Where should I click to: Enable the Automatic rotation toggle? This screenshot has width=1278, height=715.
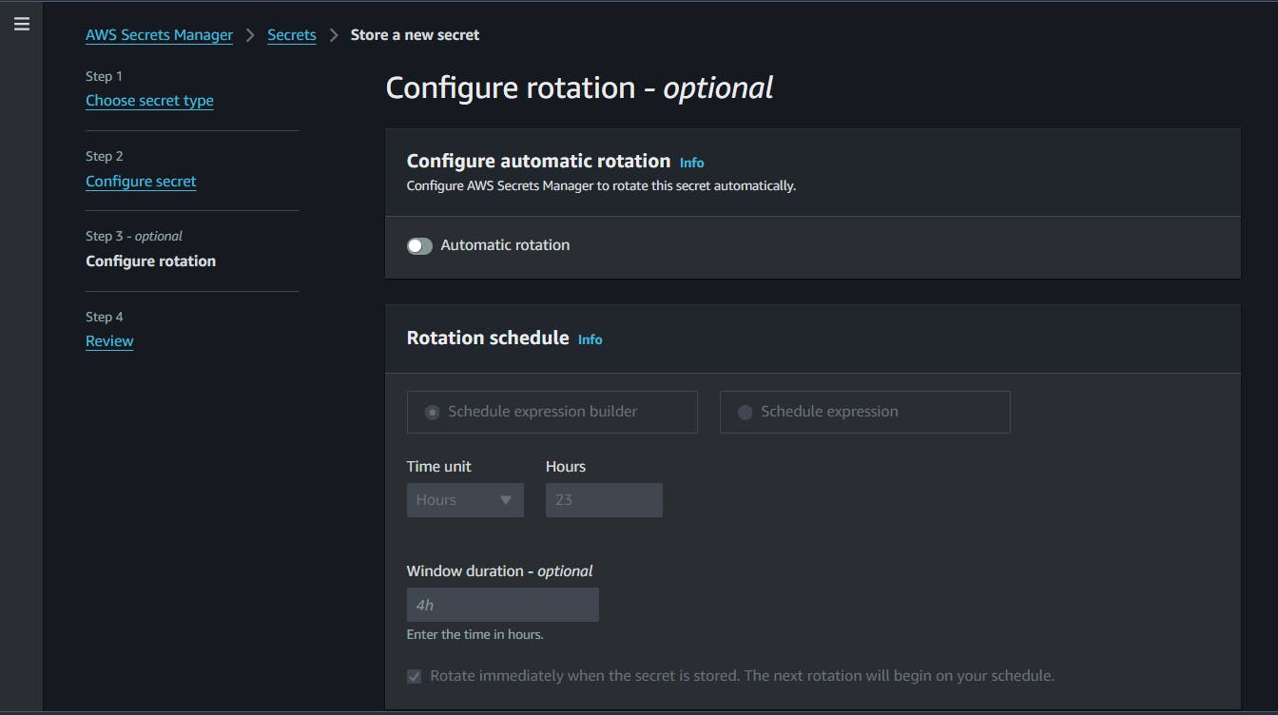pos(419,246)
